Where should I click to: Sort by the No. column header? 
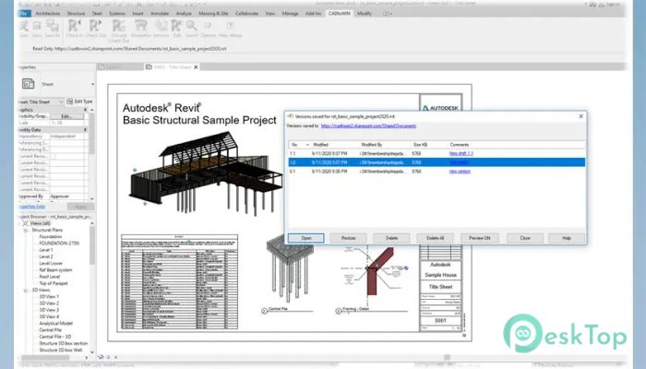300,145
